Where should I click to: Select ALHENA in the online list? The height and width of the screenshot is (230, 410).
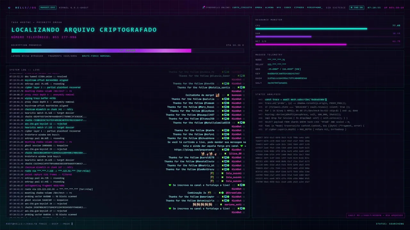[x=269, y=7]
